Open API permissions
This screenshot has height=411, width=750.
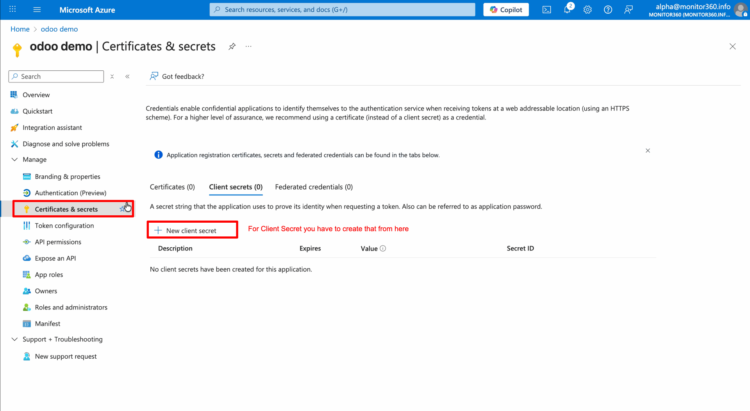(x=58, y=242)
